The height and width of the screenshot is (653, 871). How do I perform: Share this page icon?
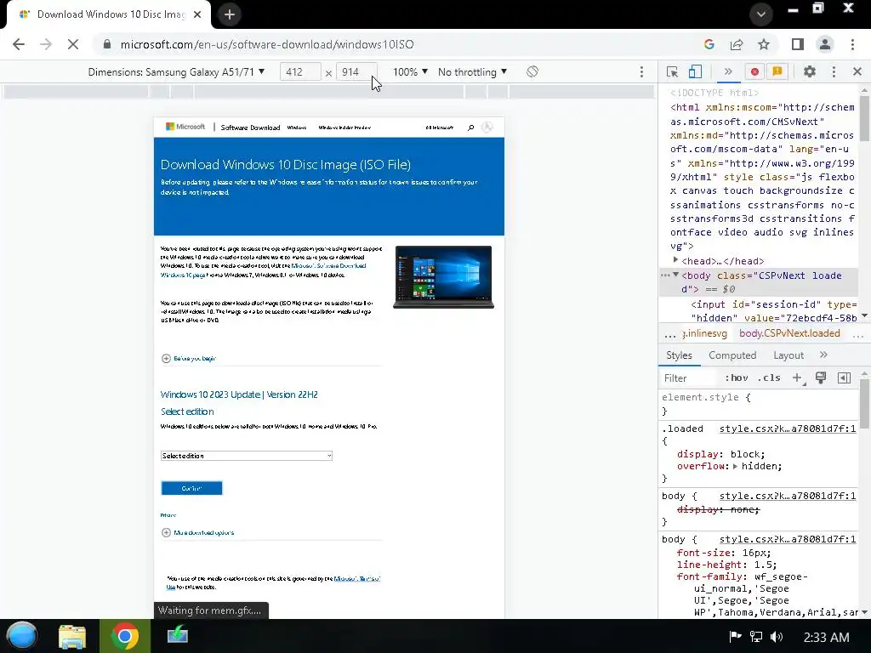[x=737, y=44]
